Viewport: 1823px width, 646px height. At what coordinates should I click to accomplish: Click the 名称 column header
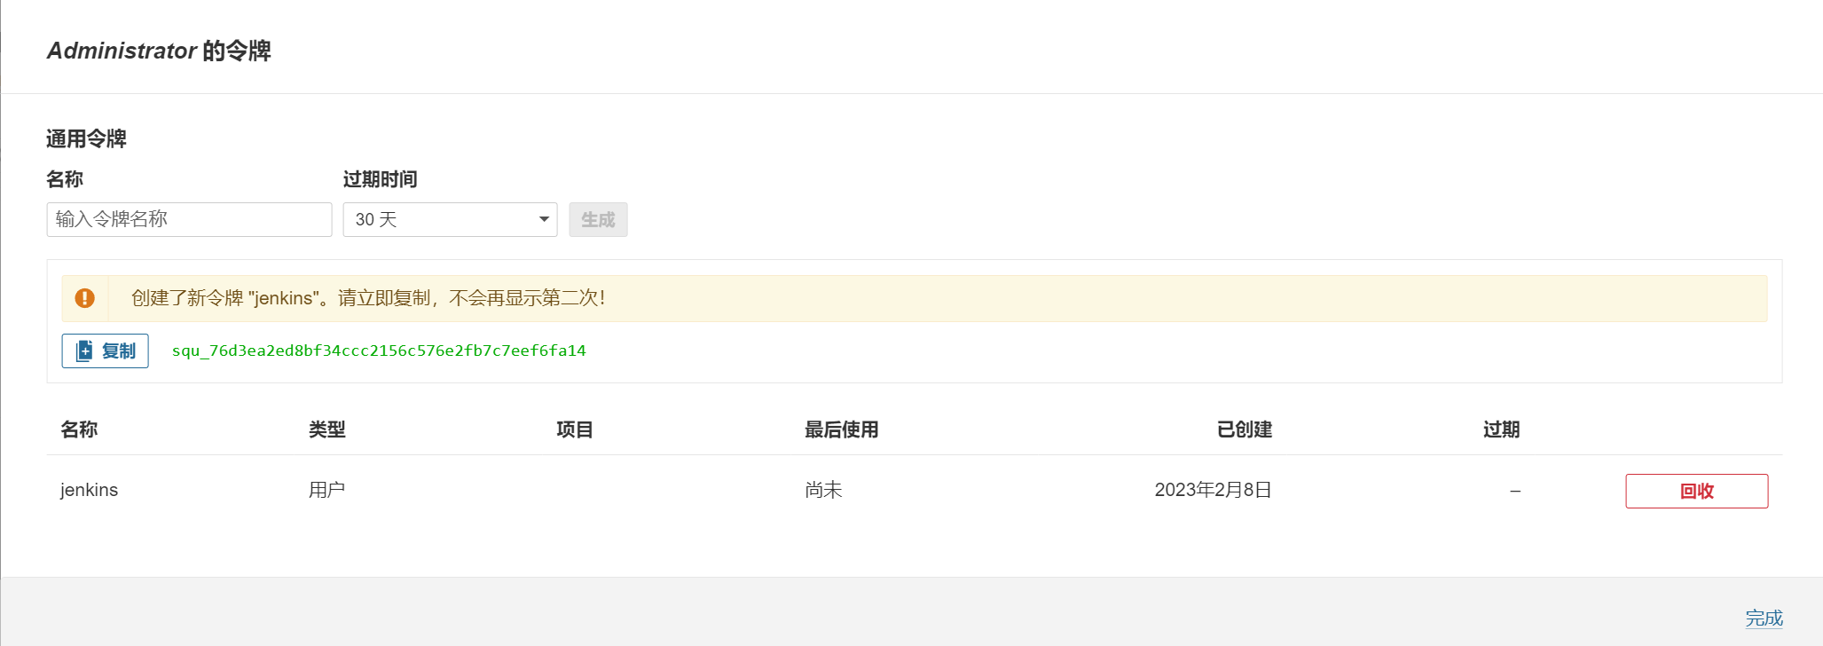(79, 429)
